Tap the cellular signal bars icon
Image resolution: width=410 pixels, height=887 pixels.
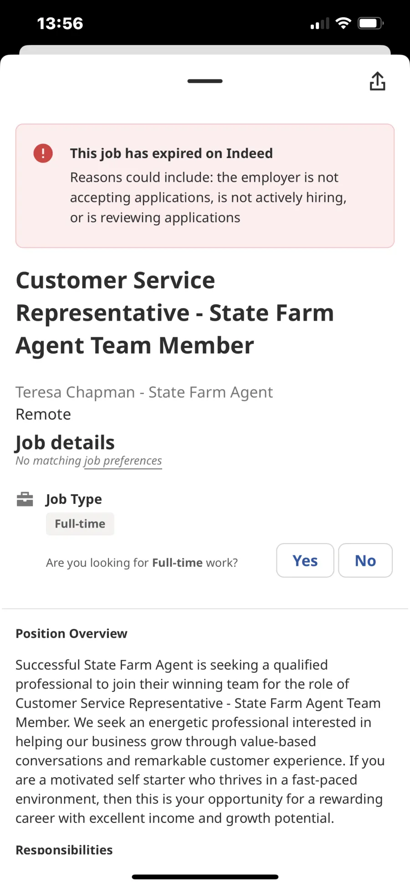point(319,24)
